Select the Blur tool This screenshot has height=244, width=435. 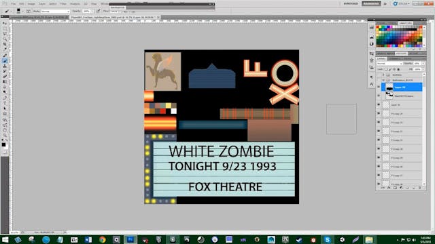click(x=5, y=87)
